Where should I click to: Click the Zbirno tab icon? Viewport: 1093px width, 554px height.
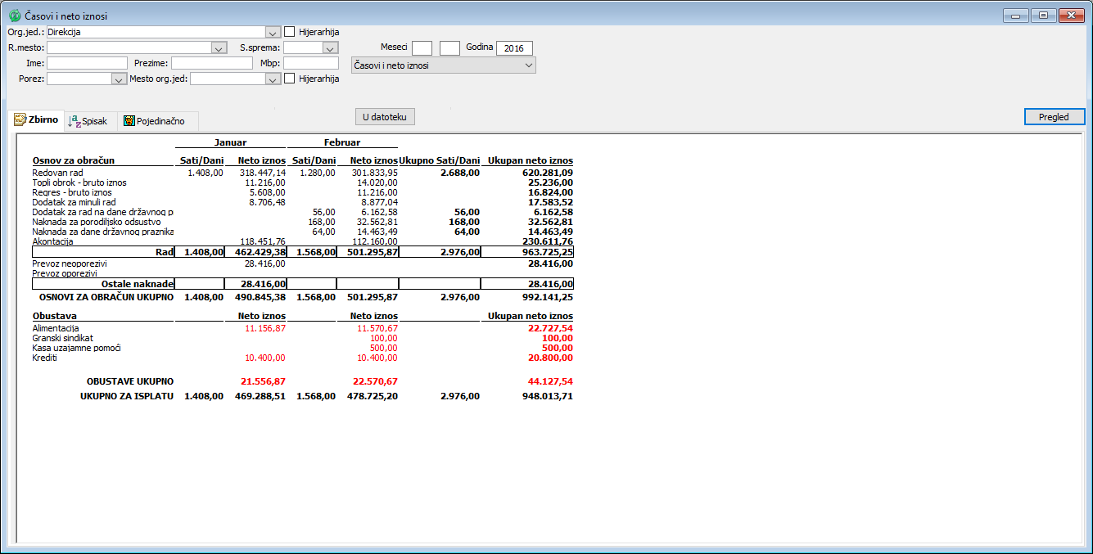[x=20, y=119]
